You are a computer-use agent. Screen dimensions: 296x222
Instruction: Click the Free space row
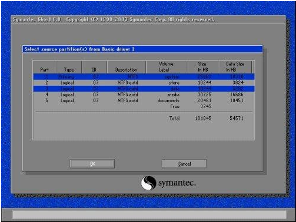[144, 106]
